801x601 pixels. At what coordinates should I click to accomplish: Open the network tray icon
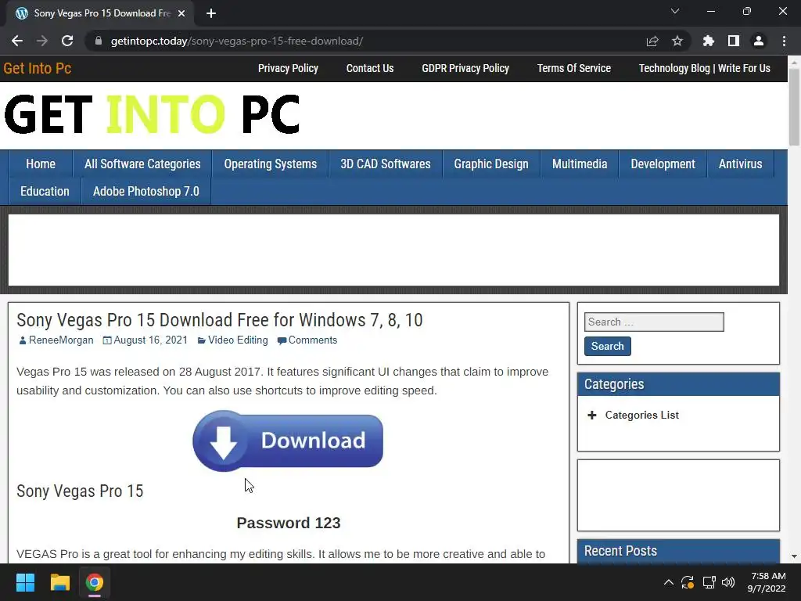[709, 582]
